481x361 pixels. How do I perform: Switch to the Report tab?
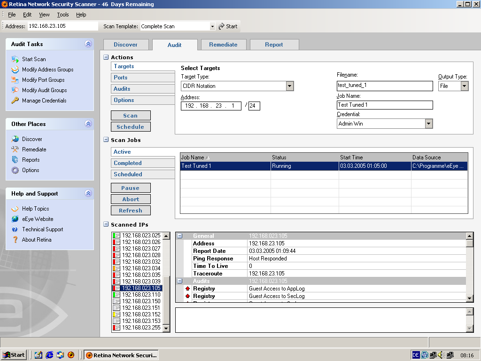click(274, 45)
